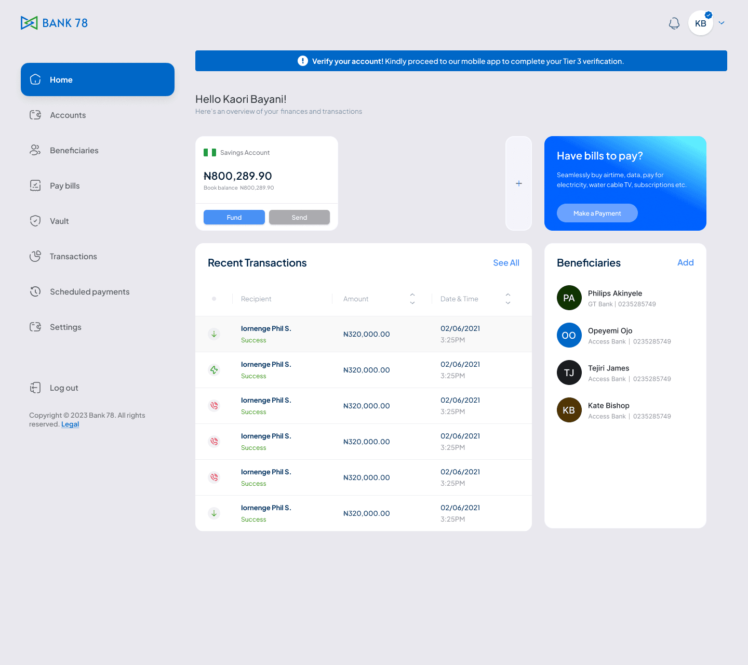Click the lightning icon in second transaction
Screen dimensions: 748x665
coord(214,370)
